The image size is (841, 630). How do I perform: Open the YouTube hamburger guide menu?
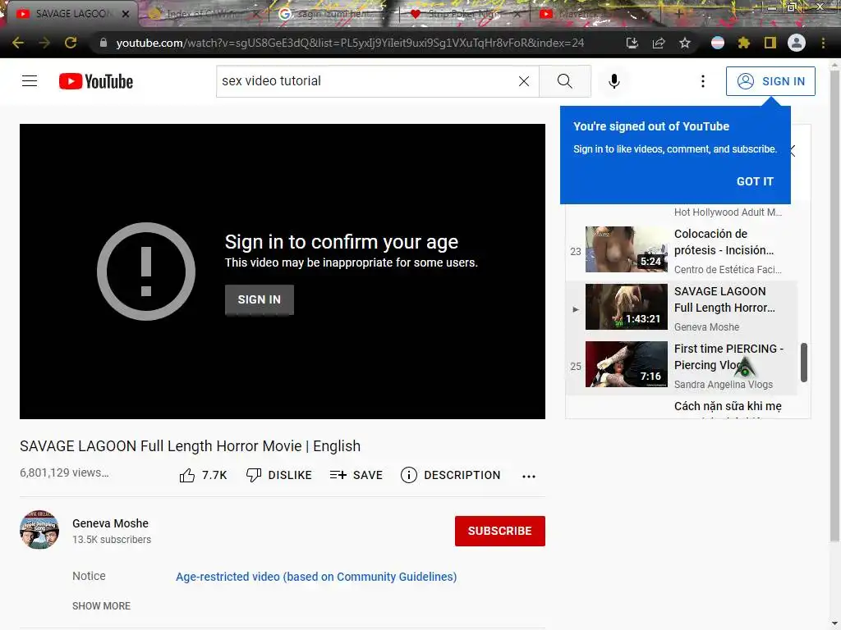point(30,81)
